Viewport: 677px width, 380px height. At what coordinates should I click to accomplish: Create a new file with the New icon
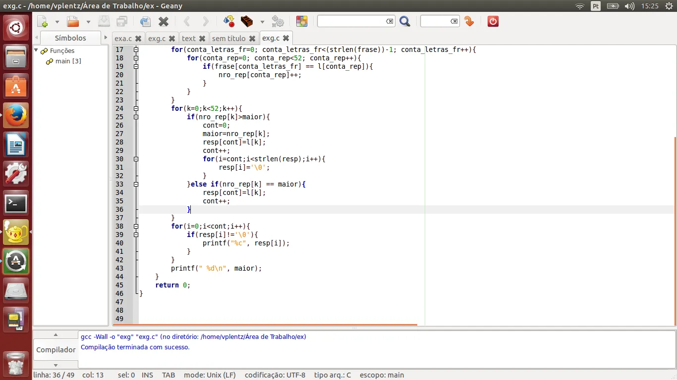(x=43, y=21)
